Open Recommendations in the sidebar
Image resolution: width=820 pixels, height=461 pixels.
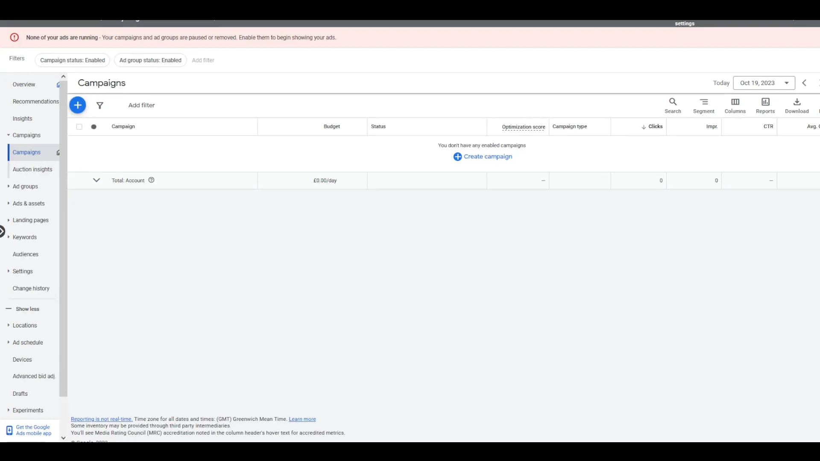point(36,102)
